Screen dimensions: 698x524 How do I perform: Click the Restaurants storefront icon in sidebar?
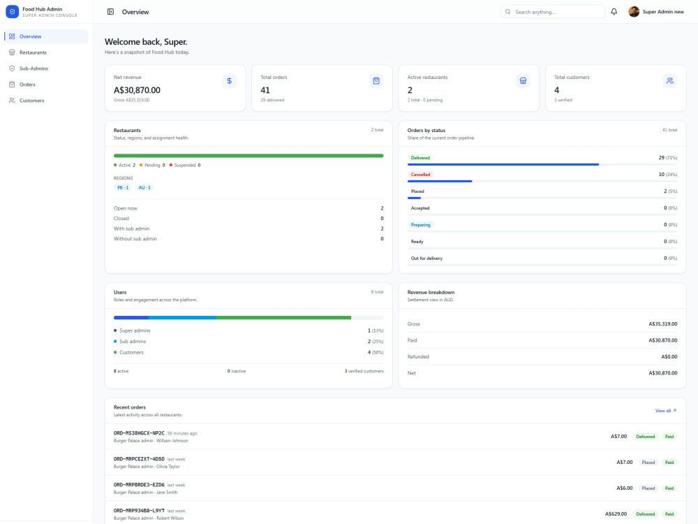12,52
